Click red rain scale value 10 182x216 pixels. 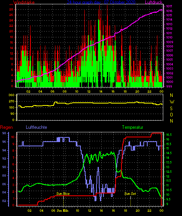click(13, 137)
